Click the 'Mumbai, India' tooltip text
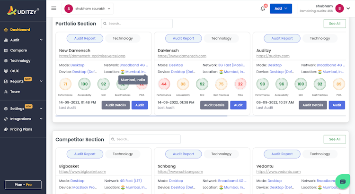Viewport: 355px width, 194px height. point(133,80)
